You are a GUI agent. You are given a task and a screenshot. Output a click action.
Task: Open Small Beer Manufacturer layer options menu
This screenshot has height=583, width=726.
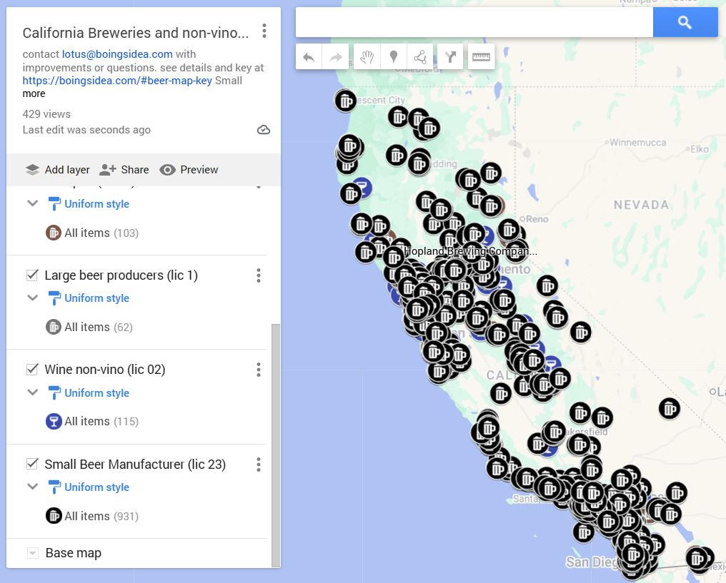click(x=259, y=464)
